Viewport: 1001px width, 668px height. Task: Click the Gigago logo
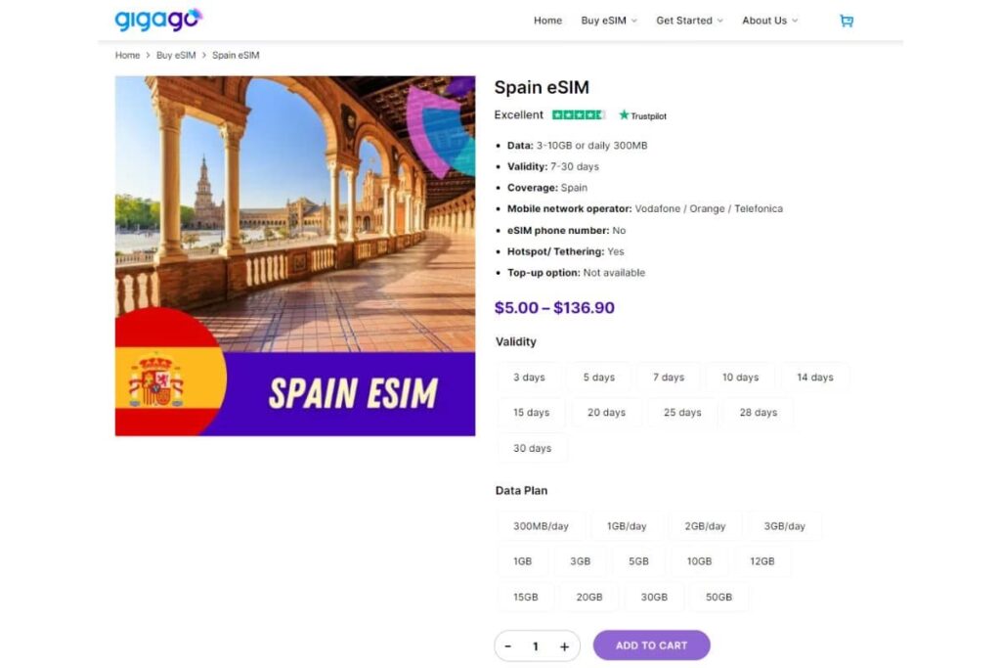click(x=158, y=20)
